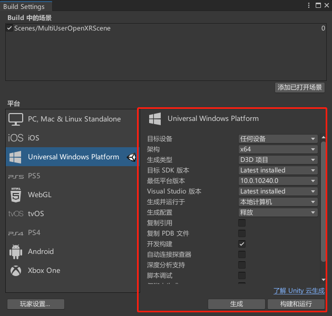Screen dimensions: 332x316
Task: Select the WebGL platform row
Action: (x=72, y=195)
